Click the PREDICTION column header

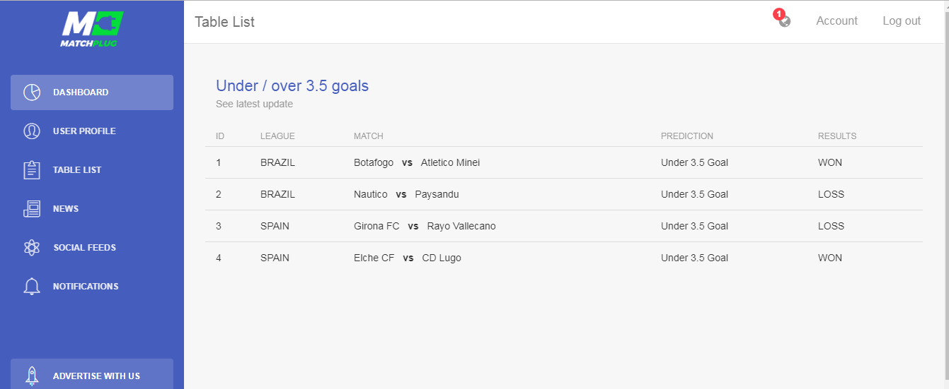[x=687, y=136]
